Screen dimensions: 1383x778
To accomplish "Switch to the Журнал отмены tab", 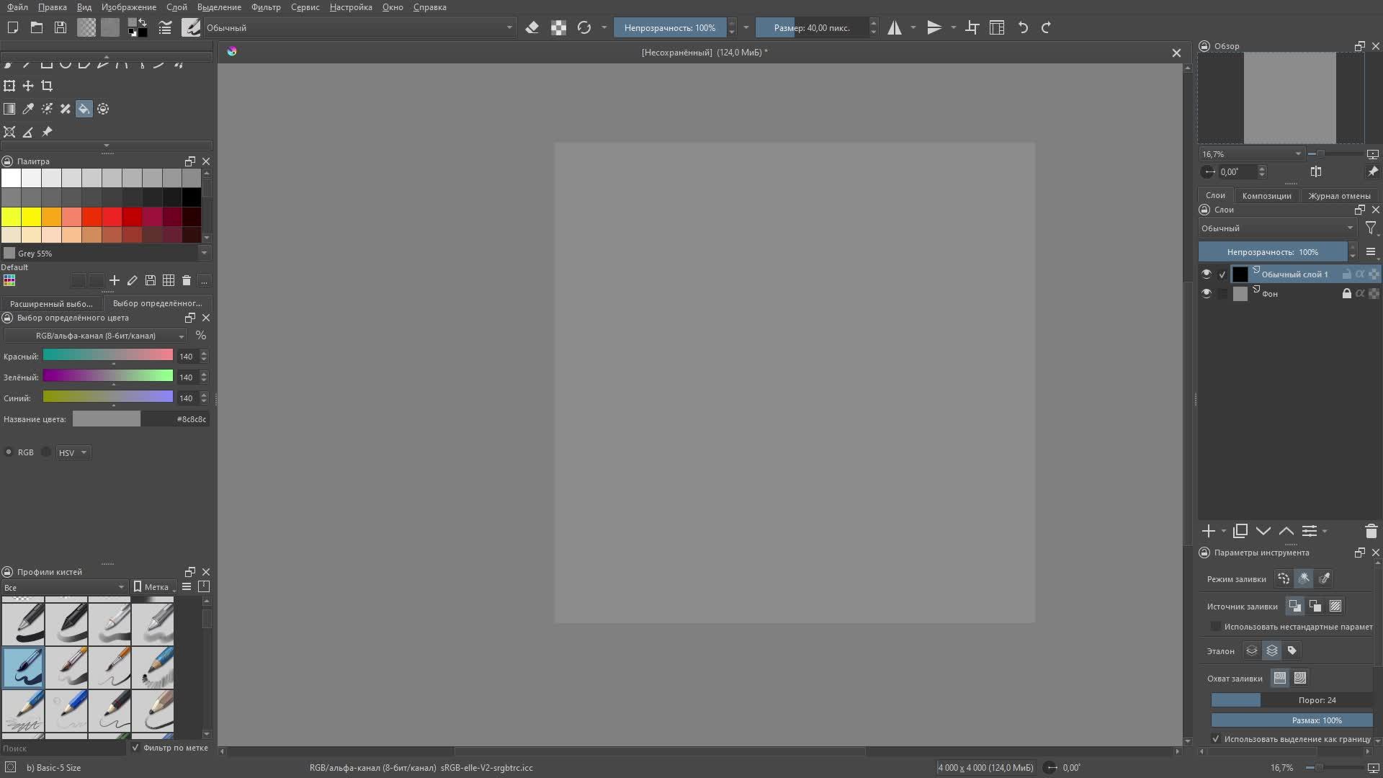I will (x=1339, y=196).
